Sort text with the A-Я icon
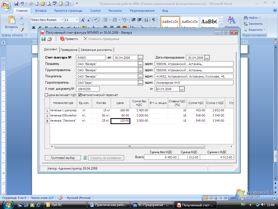 point(146,20)
